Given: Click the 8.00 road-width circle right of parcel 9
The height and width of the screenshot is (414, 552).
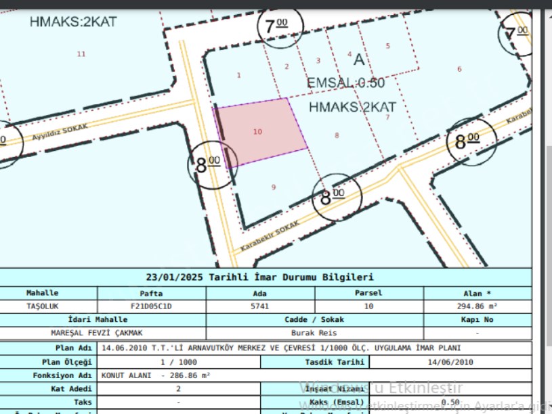Looking at the screenshot, I should 337,197.
